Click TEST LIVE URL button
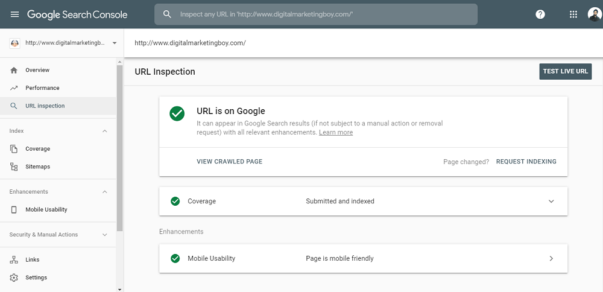Viewport: 603px width, 292px height. pos(566,72)
